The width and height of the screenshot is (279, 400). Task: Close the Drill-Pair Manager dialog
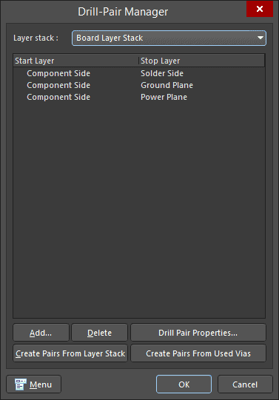click(260, 9)
